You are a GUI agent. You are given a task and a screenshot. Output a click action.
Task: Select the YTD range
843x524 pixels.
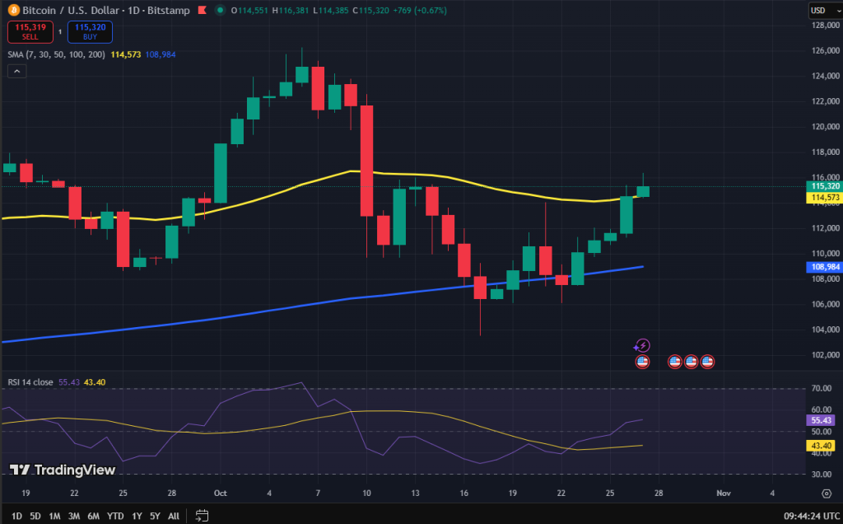(x=114, y=514)
